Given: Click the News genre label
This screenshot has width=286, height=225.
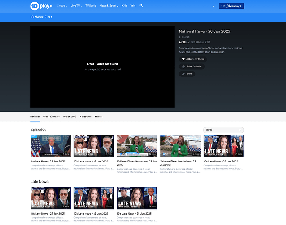Looking at the screenshot, I should click(187, 37).
